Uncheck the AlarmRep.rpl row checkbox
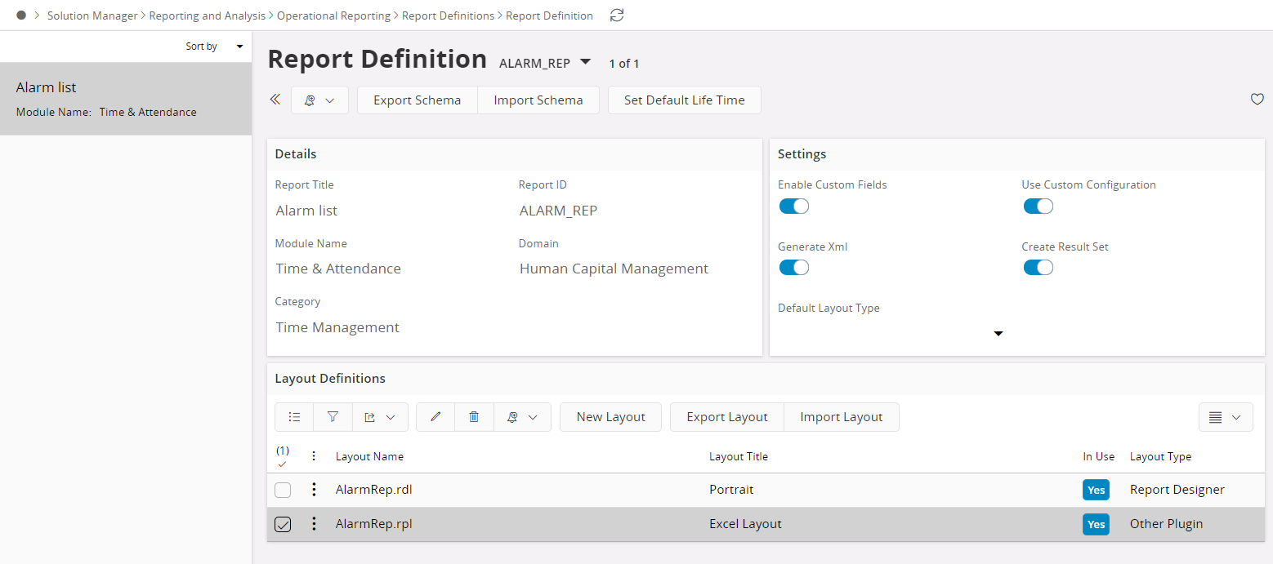Image resolution: width=1273 pixels, height=564 pixels. (x=283, y=524)
